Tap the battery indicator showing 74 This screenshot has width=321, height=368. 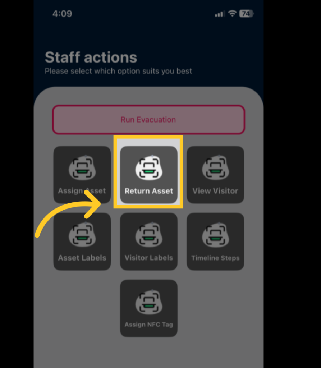tap(246, 14)
